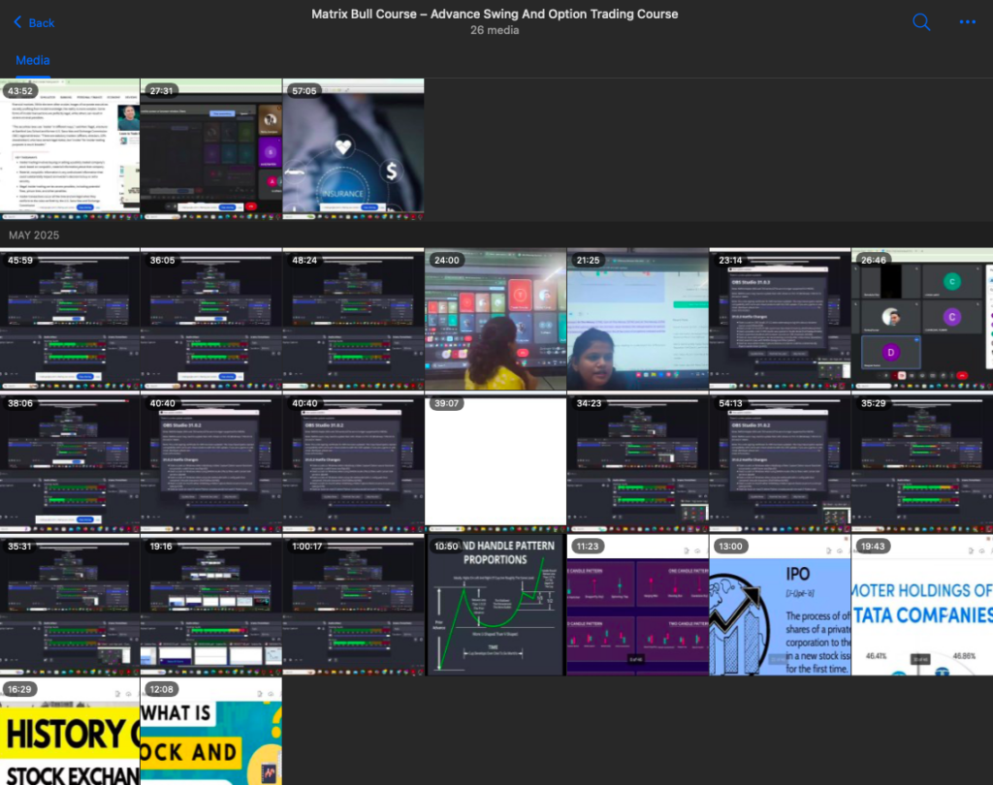Play the 24:00 presenter video
This screenshot has height=785, width=993.
point(495,318)
